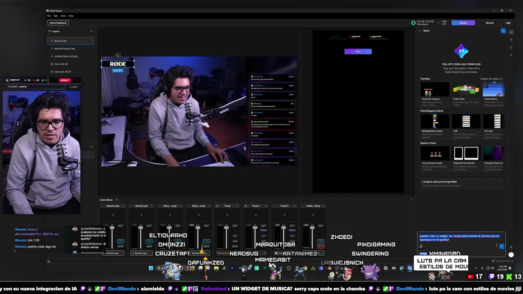Add an effect to the Track 1 channel

[x=256, y=215]
